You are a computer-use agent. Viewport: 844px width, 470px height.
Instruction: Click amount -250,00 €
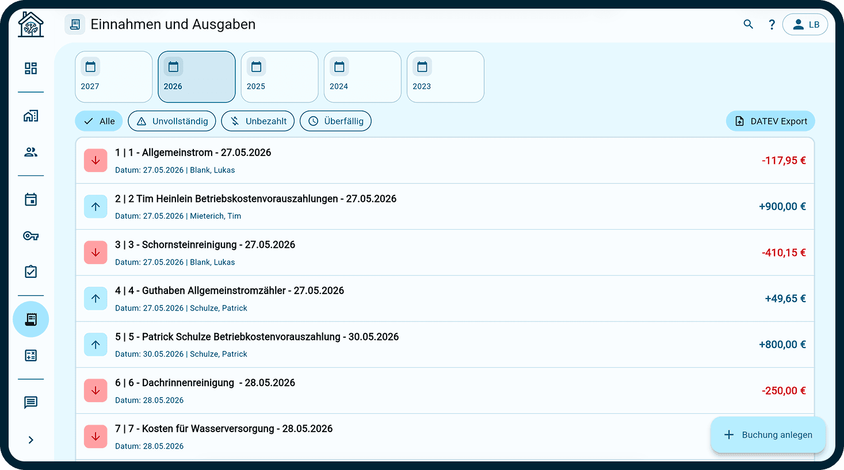click(x=784, y=391)
